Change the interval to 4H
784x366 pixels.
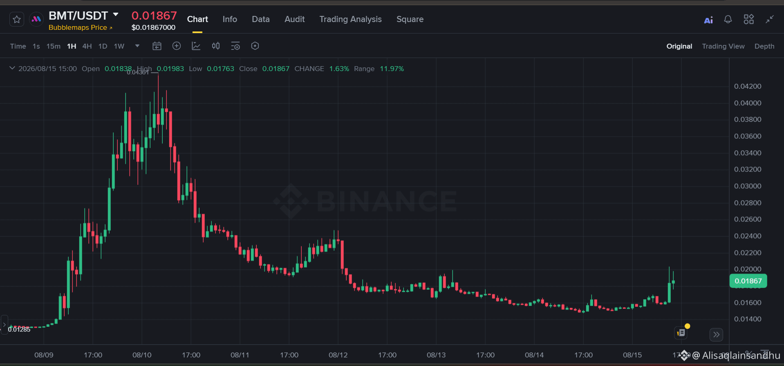click(87, 46)
